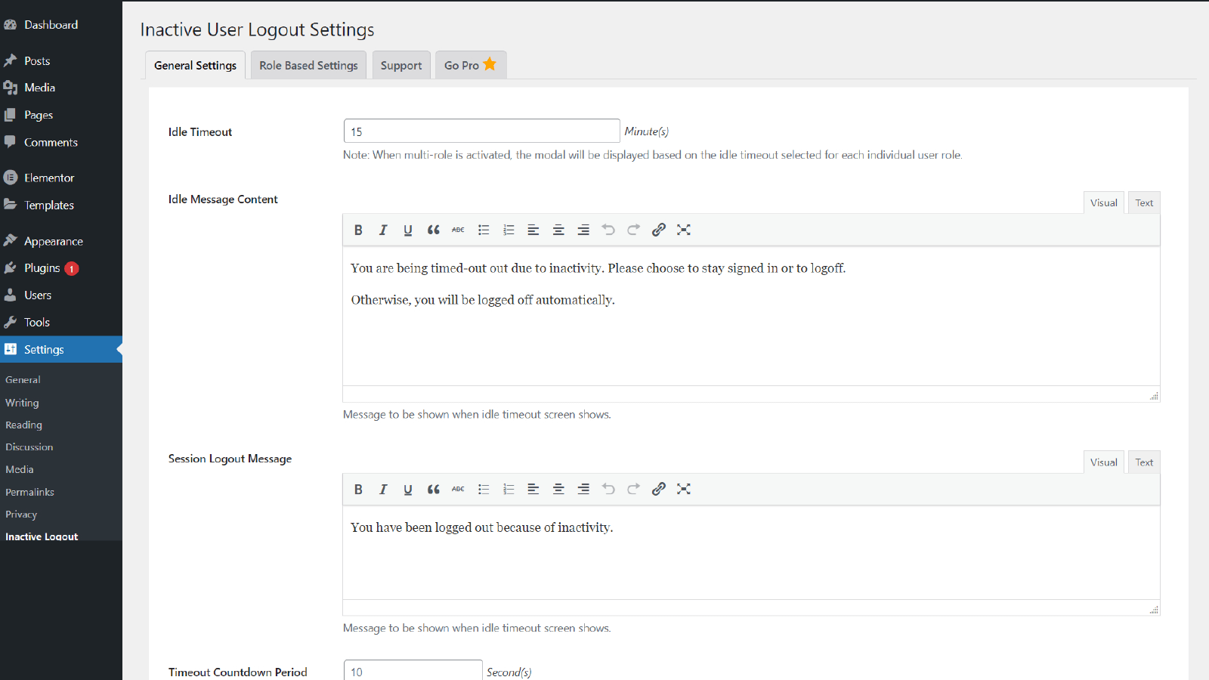Switch to Role Based Settings tab
Image resolution: width=1209 pixels, height=680 pixels.
pyautogui.click(x=308, y=65)
